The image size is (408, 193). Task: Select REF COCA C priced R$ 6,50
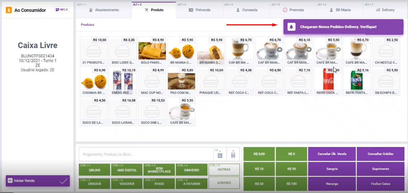click(x=269, y=81)
